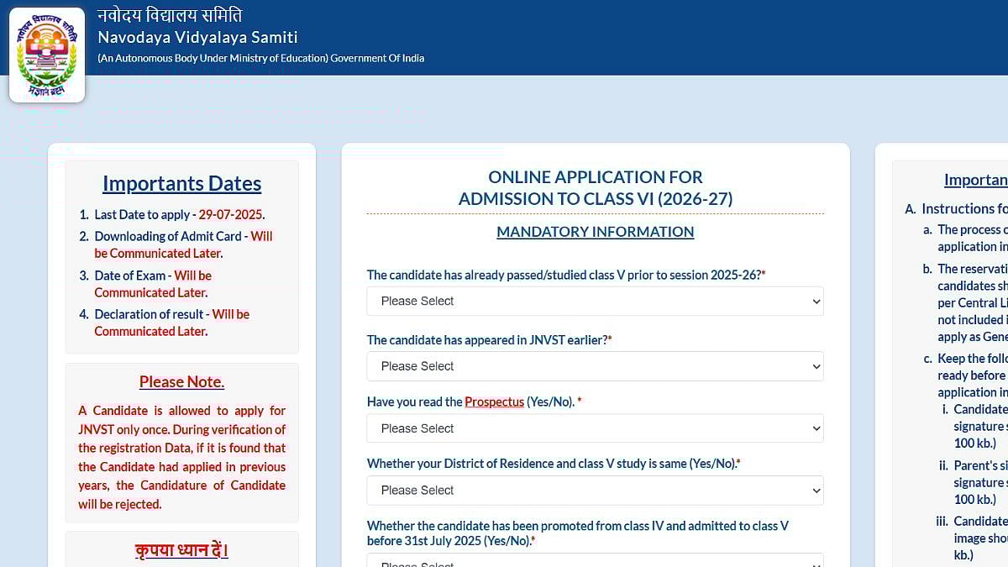This screenshot has height=567, width=1008.
Task: Open the promoted from class IV dropdown
Action: (595, 560)
